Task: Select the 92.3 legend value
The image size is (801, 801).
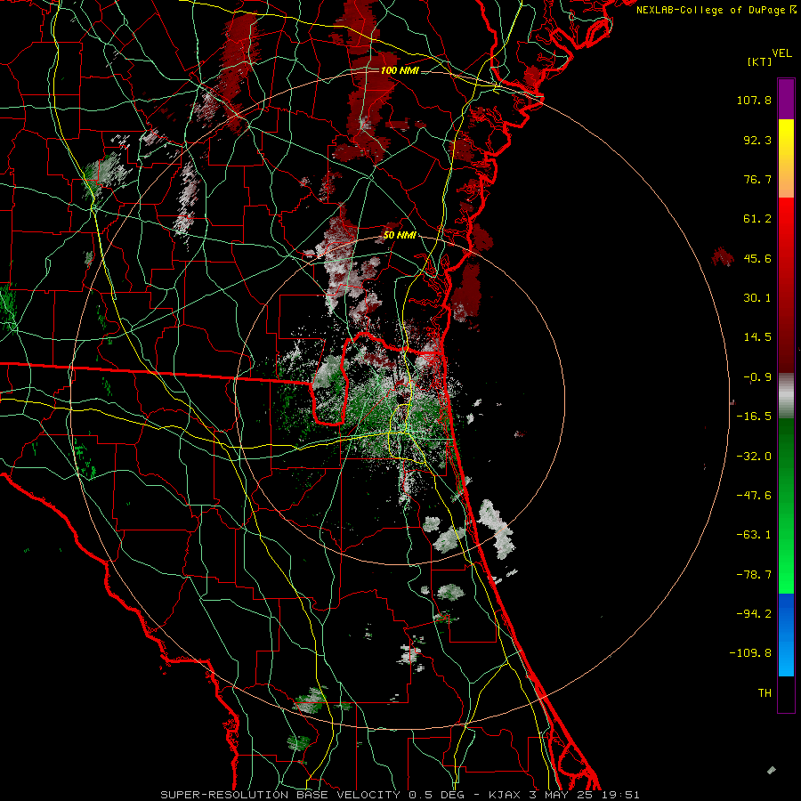Action: (x=757, y=140)
